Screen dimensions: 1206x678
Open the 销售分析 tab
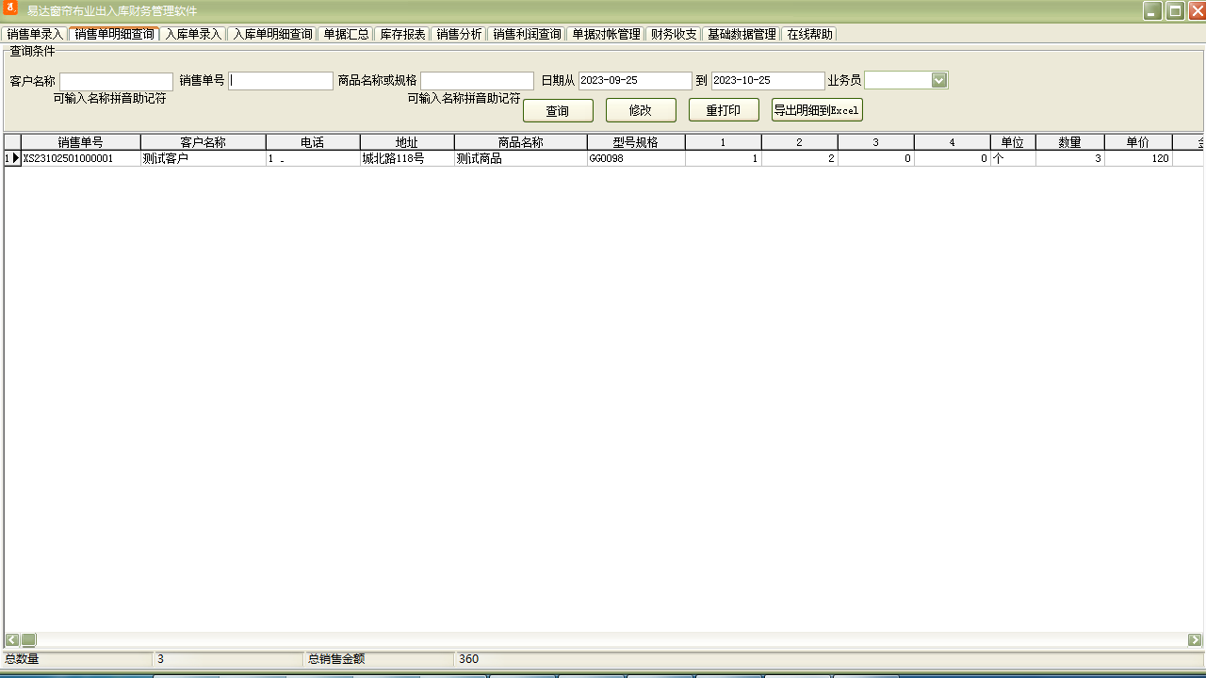click(x=458, y=33)
